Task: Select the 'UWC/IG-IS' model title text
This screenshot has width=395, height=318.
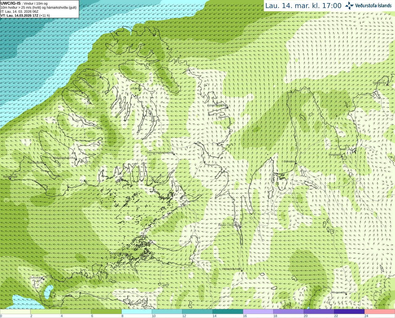Action: click(10, 3)
